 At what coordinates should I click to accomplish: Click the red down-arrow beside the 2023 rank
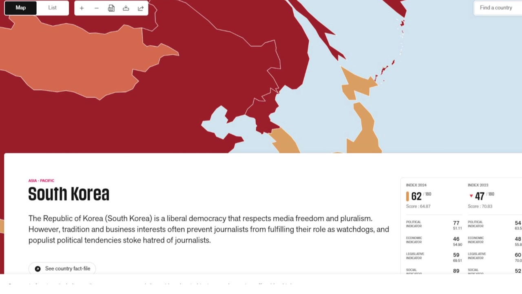[x=471, y=196]
